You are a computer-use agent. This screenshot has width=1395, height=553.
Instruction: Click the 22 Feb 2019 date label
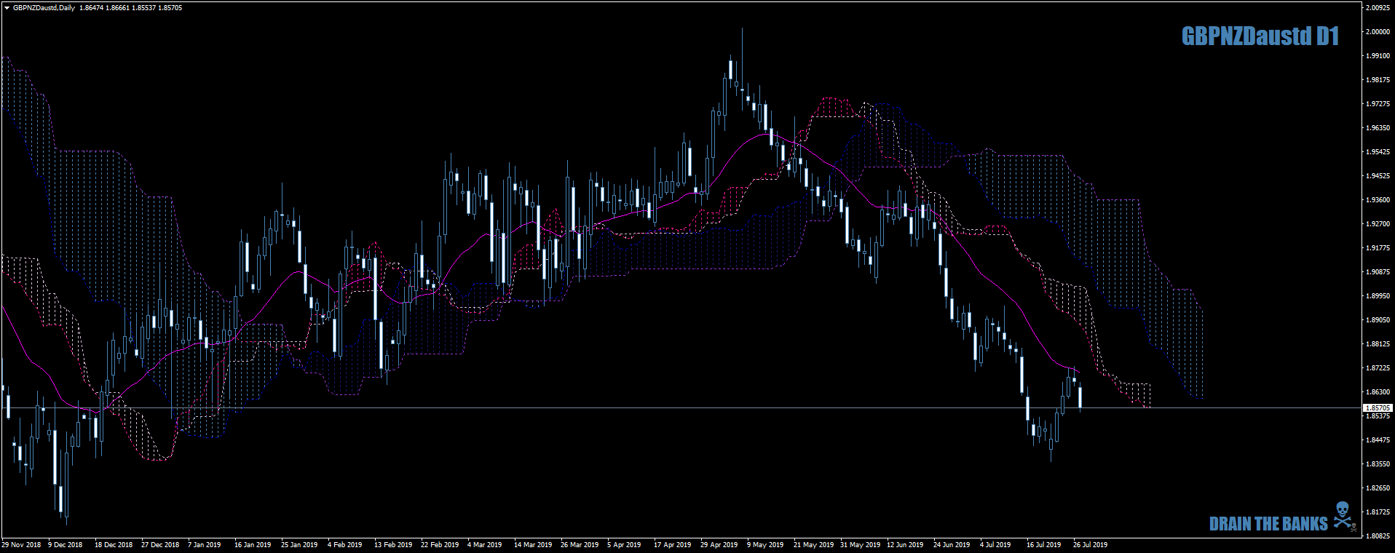pyautogui.click(x=440, y=545)
